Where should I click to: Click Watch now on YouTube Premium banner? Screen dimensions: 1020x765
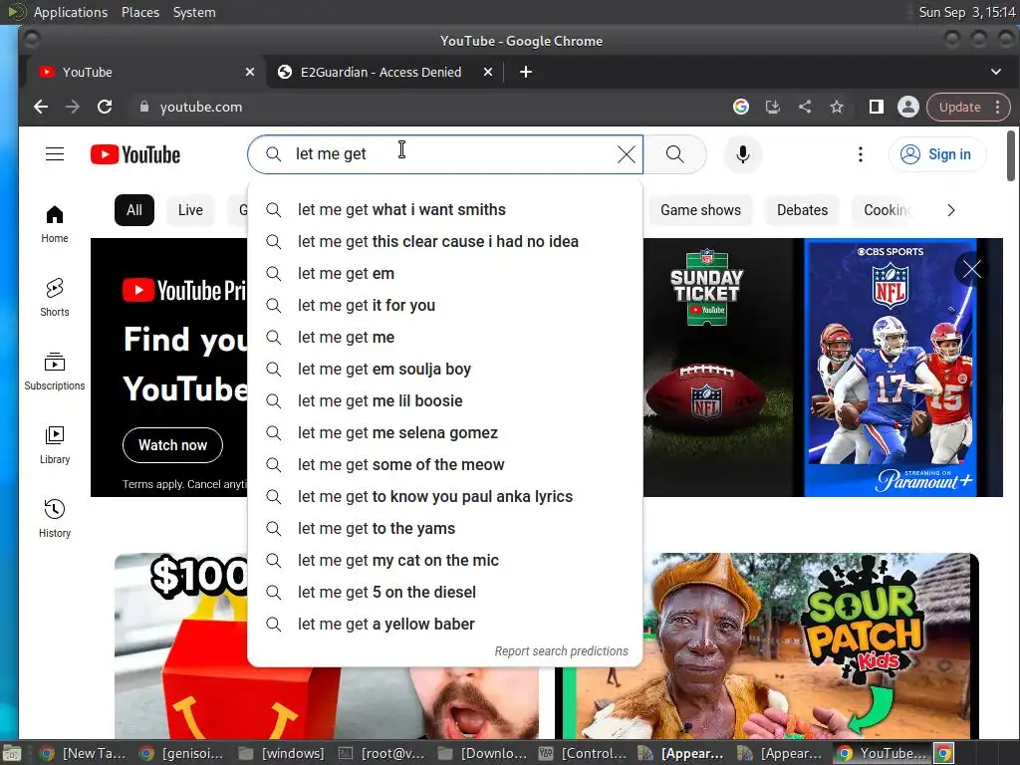[172, 445]
